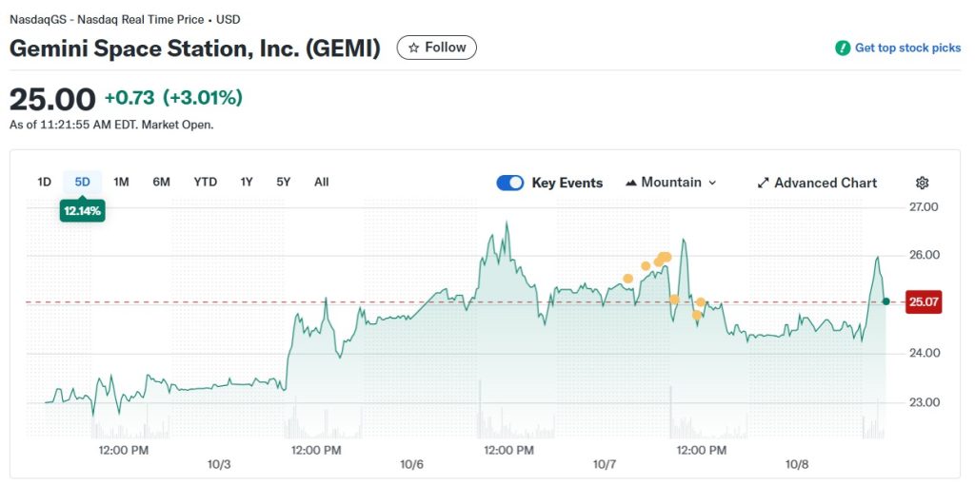Click the +0.73 price change value

[129, 98]
